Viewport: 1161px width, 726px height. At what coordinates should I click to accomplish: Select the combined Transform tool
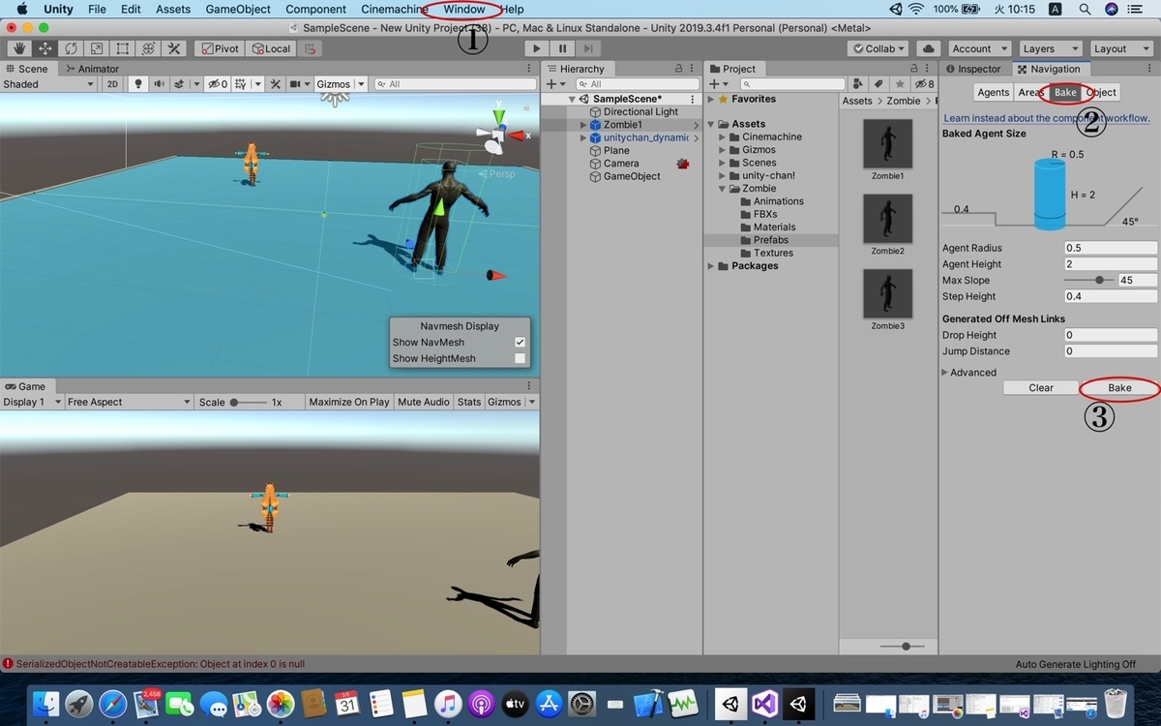[x=149, y=48]
